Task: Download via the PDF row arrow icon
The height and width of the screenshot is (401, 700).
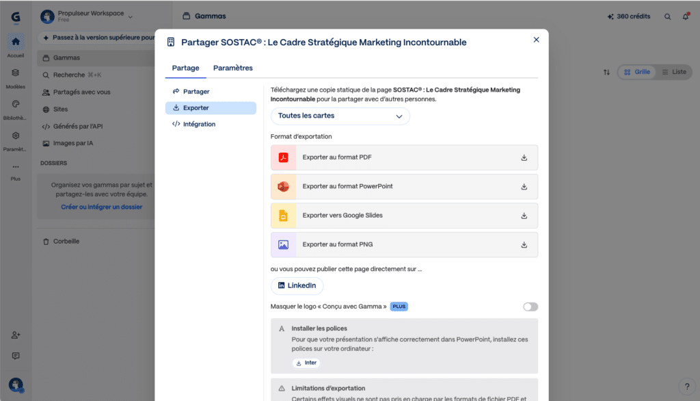Action: [x=524, y=158]
